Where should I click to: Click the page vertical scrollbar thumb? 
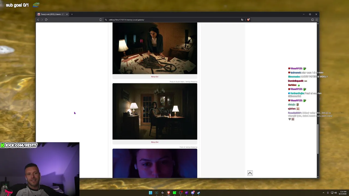pyautogui.click(x=318, y=139)
